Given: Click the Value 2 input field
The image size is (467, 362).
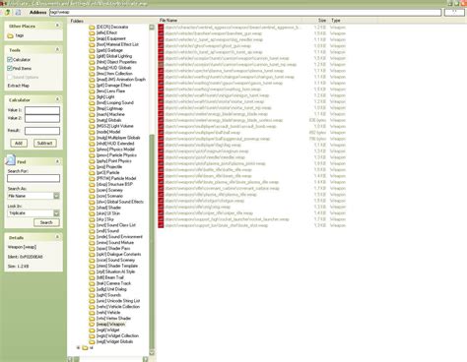Looking at the screenshot, I should pyautogui.click(x=42, y=118).
